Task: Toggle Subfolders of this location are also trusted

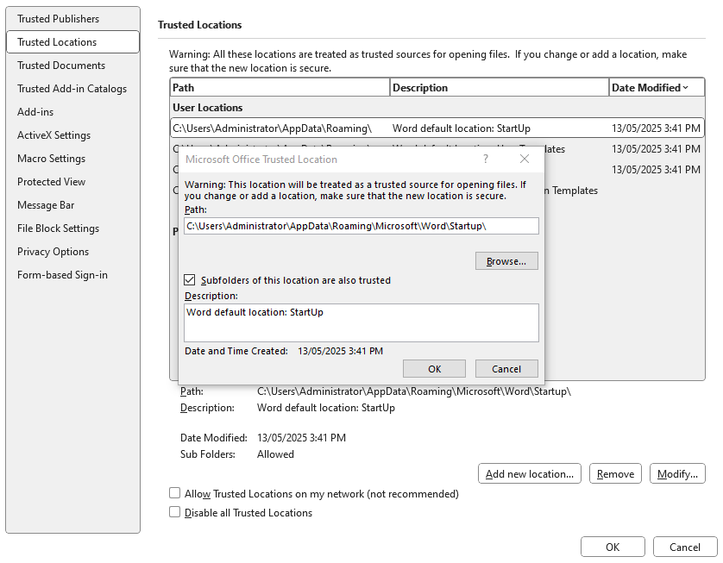Action: pyautogui.click(x=190, y=280)
